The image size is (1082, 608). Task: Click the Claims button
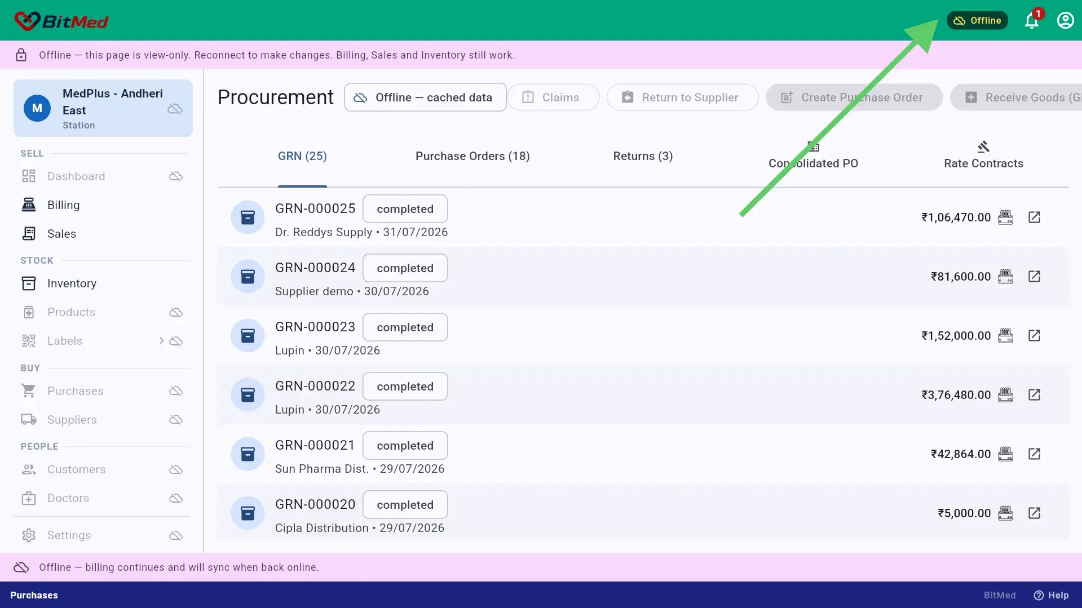click(553, 97)
